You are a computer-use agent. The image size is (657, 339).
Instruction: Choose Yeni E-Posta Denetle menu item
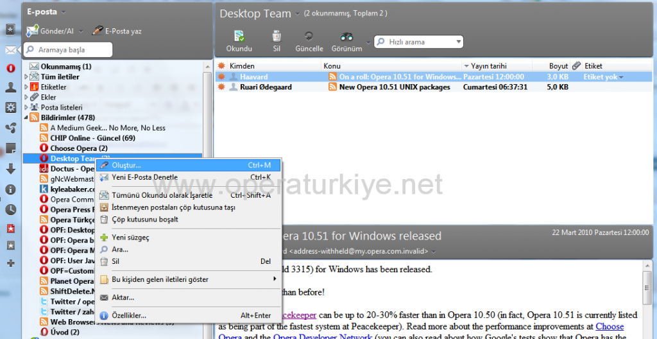point(189,177)
